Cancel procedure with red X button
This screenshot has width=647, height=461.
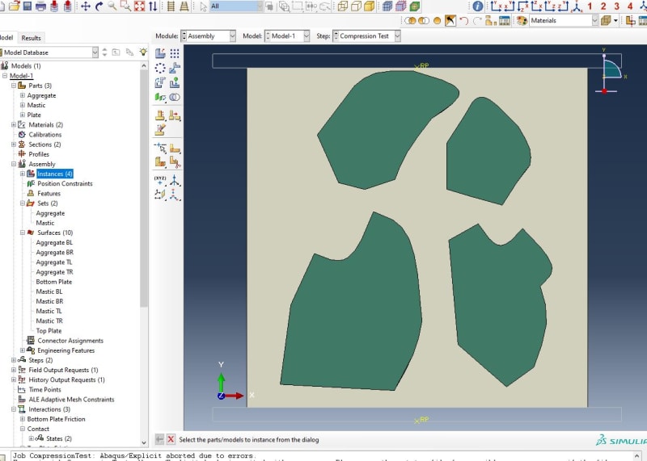[171, 439]
